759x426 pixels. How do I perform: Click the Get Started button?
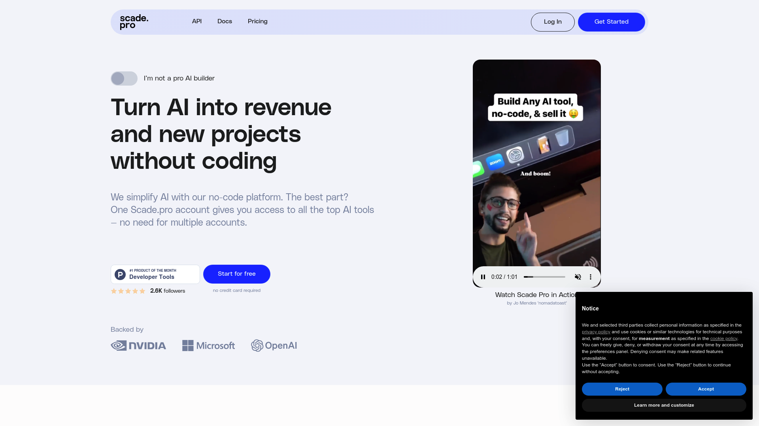point(612,22)
